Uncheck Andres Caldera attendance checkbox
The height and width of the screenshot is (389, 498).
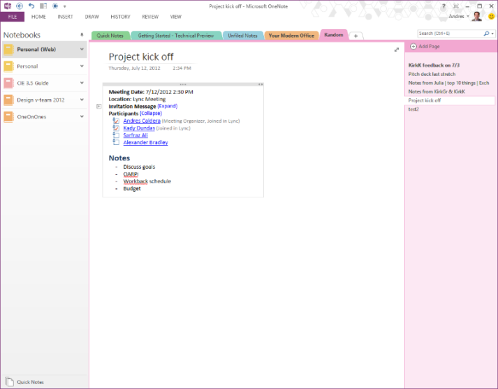[116, 121]
